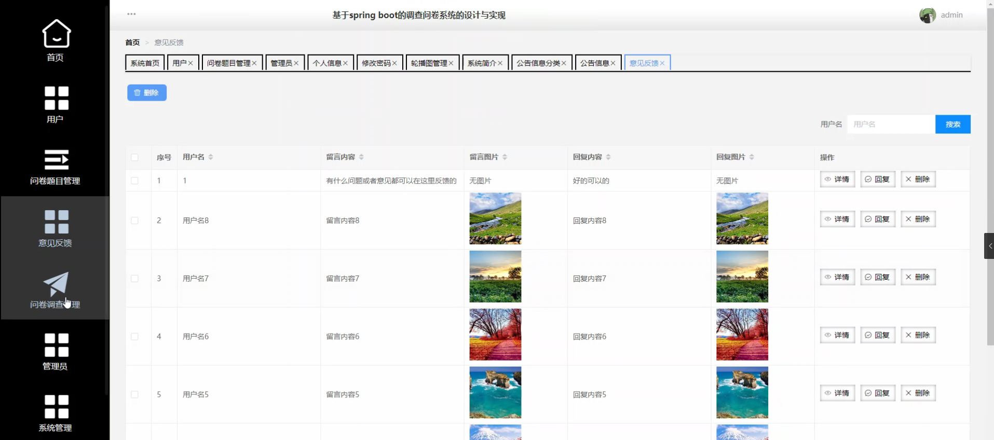The width and height of the screenshot is (994, 440).
Task: Click 删除 for 用户名8 row
Action: pyautogui.click(x=918, y=219)
